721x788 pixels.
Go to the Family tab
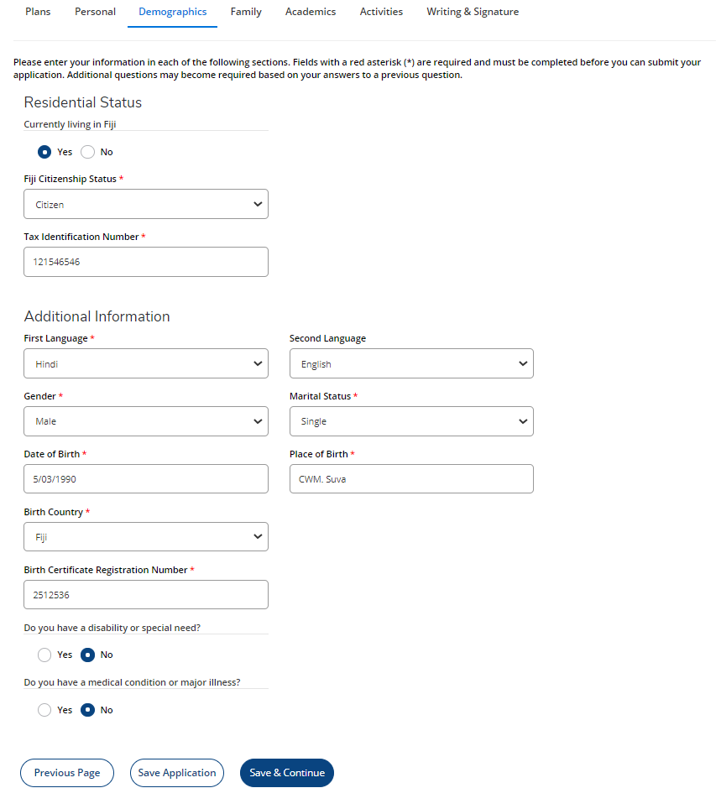[x=246, y=12]
